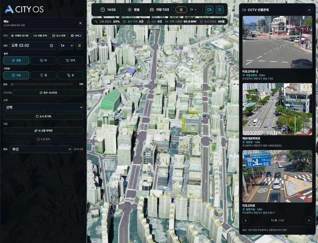Go to previous CCTV page

245,220
